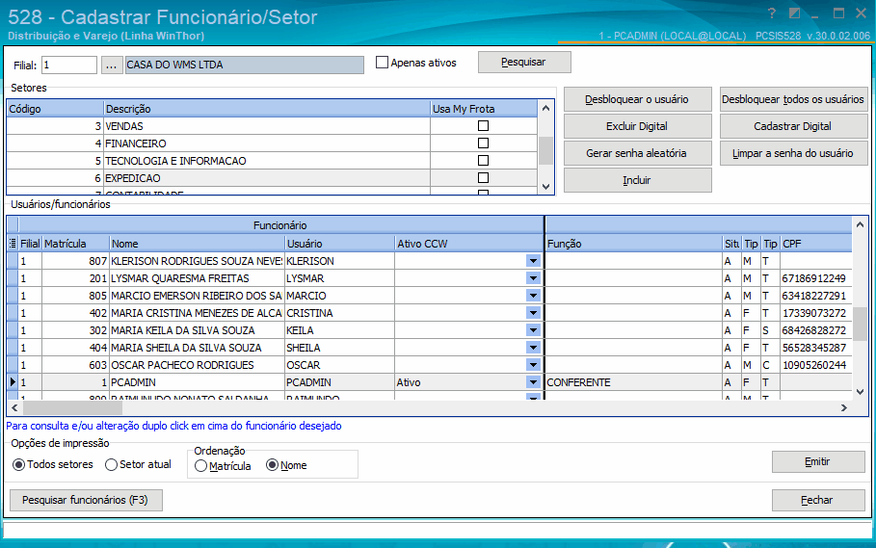Click the Função column header

coord(633,244)
